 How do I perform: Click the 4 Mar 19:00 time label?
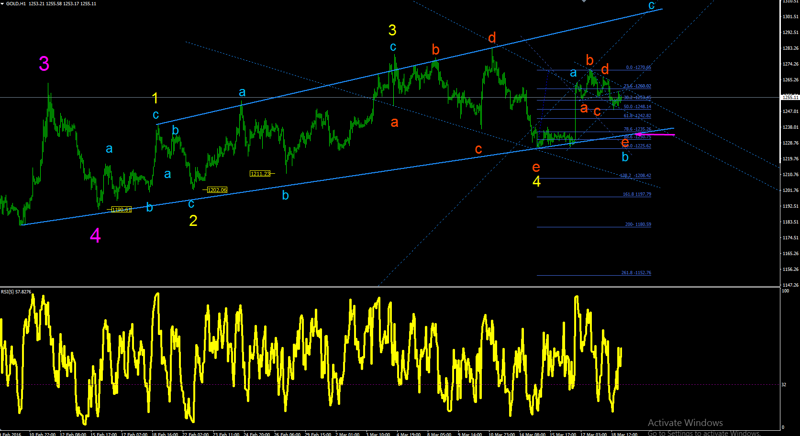pyautogui.click(x=408, y=434)
